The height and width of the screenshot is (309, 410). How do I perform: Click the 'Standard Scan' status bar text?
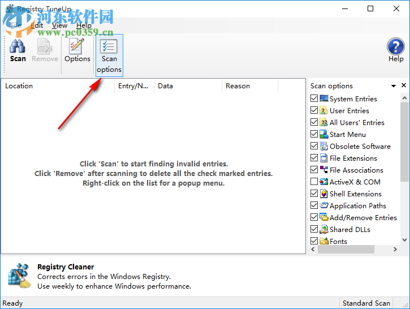pyautogui.click(x=366, y=303)
